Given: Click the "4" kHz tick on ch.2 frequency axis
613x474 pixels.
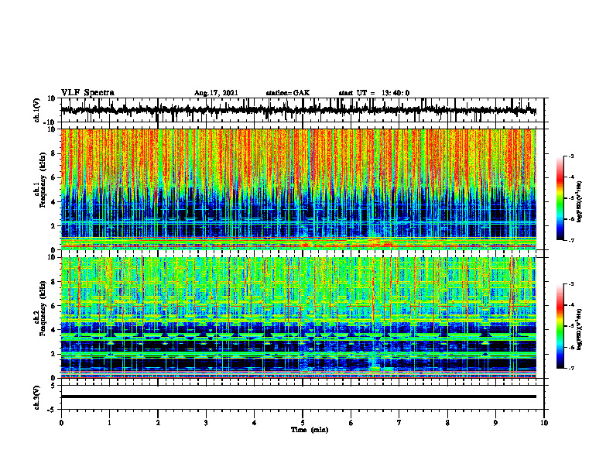Looking at the screenshot, I should (x=53, y=330).
